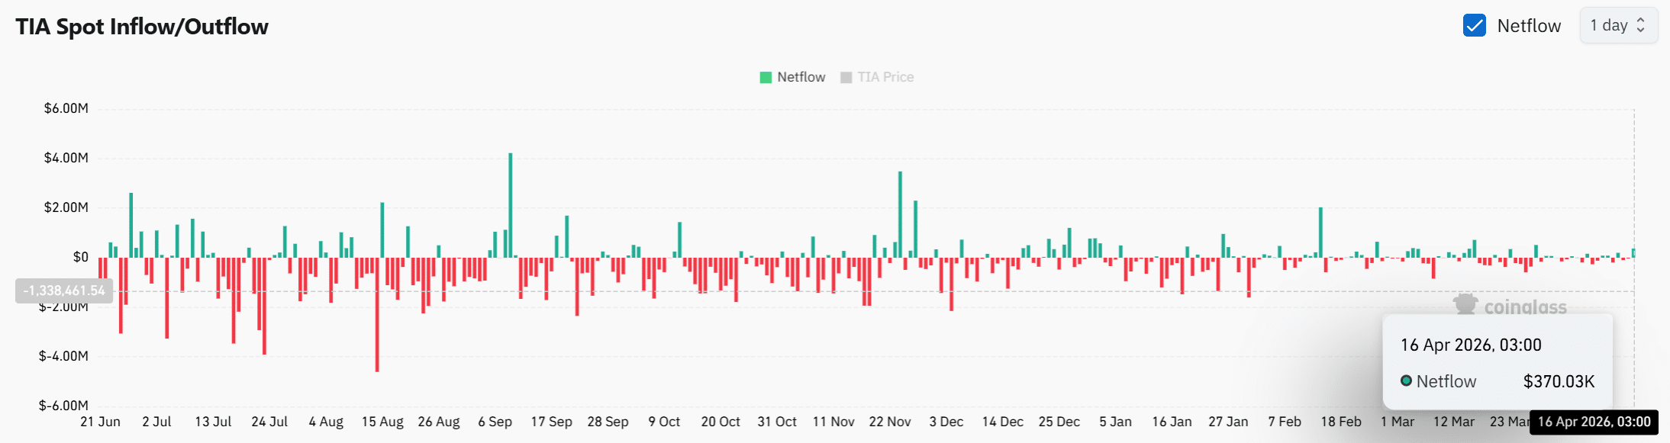Hide the Netflow series via legend text
The image size is (1670, 443).
(801, 77)
